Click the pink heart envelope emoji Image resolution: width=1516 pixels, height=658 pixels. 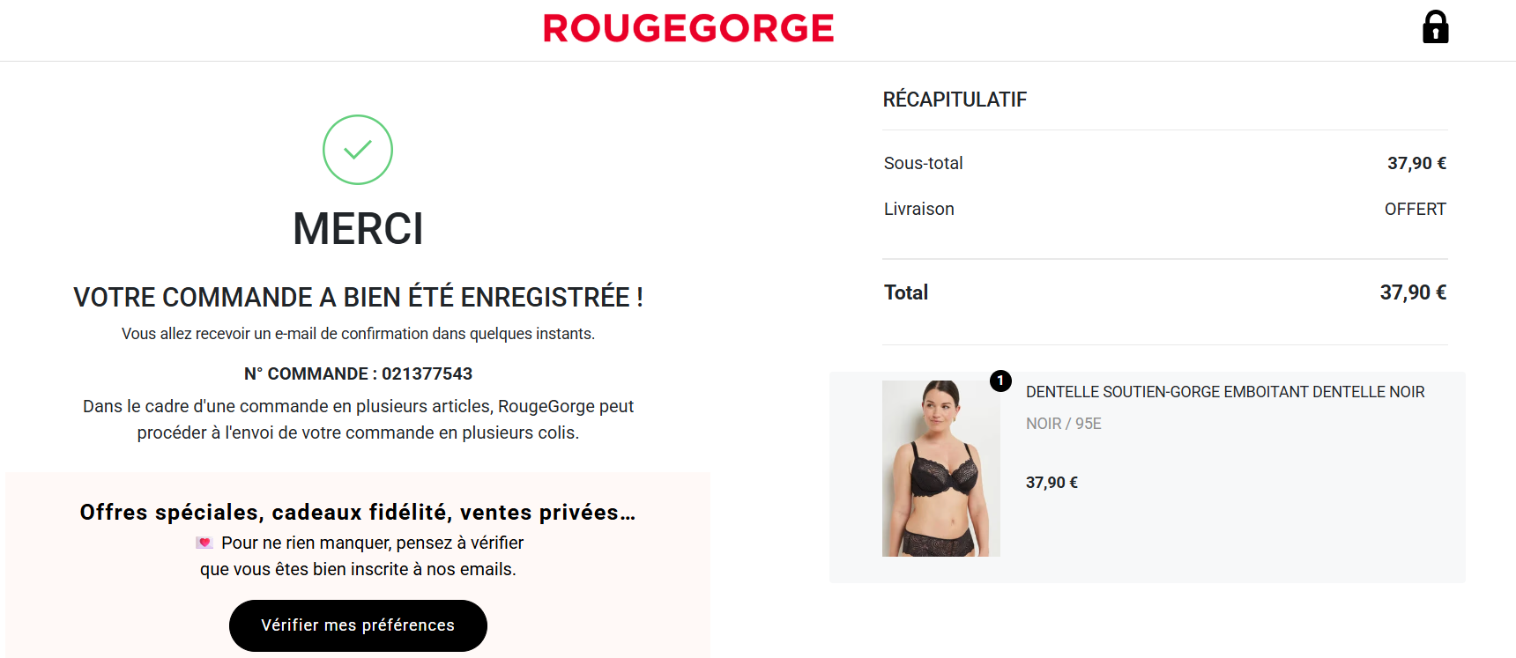(x=204, y=543)
